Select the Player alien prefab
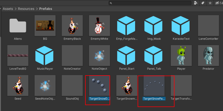The height and width of the screenshot is (111, 223). point(181,56)
